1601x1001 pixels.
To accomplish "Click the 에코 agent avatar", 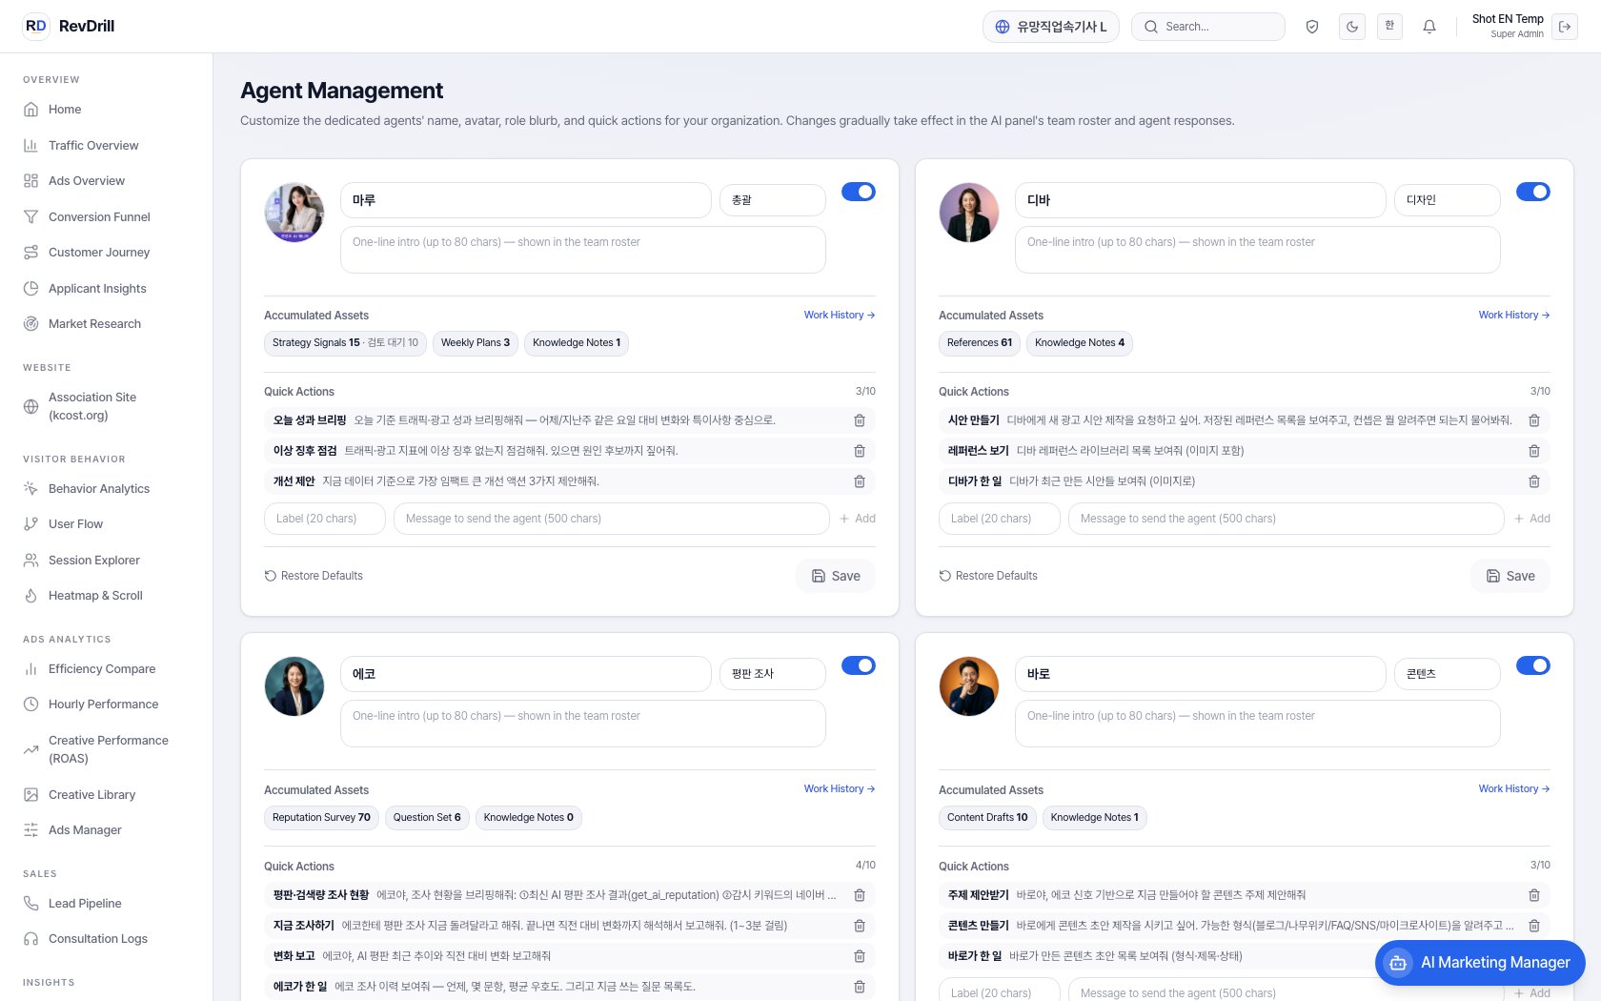I will pos(294,686).
